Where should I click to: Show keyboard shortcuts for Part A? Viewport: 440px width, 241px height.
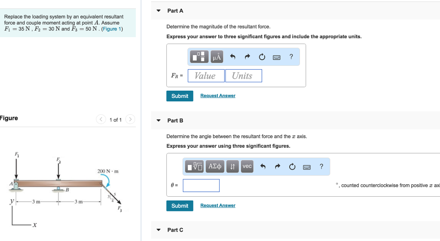[x=277, y=57]
